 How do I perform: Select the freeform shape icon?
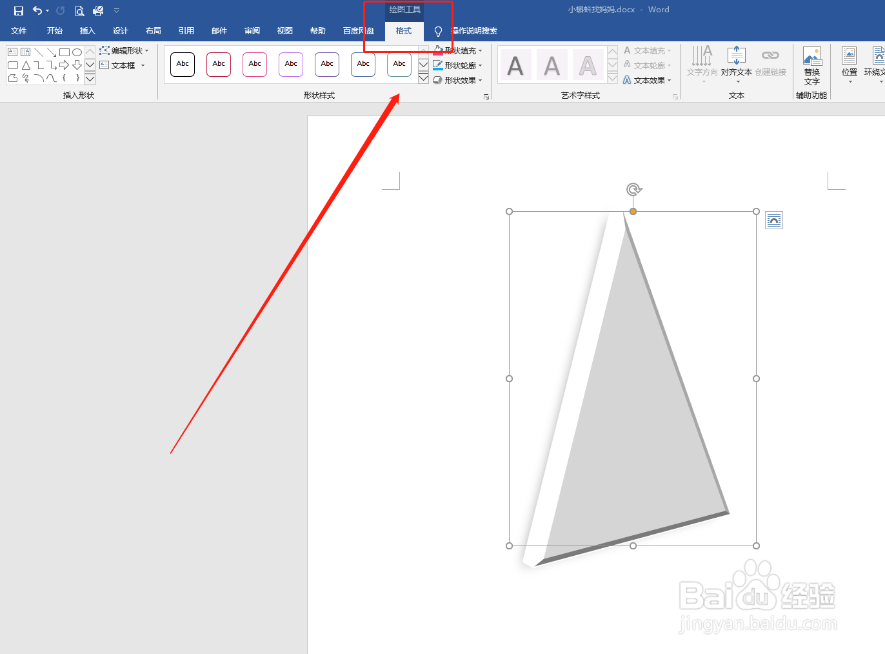[13, 78]
